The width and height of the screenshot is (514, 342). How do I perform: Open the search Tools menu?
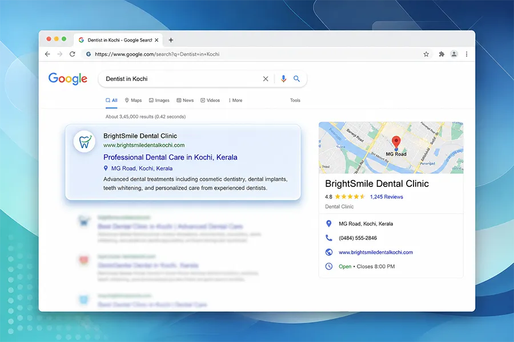pyautogui.click(x=295, y=100)
